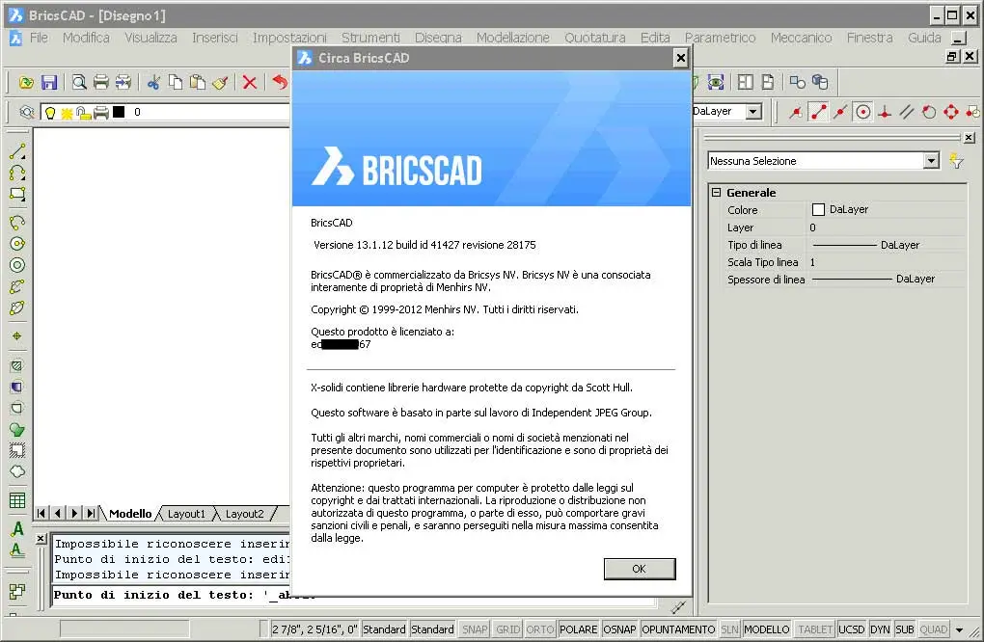Open the Modifica menu
Screen dimensions: 984x642
click(x=86, y=38)
